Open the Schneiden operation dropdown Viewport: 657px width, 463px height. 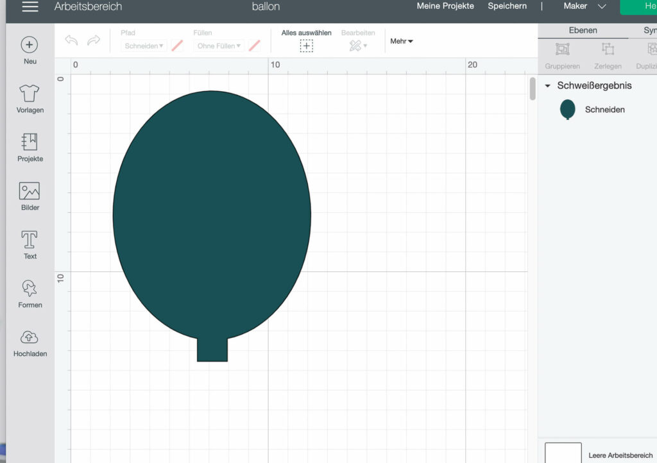(x=142, y=46)
